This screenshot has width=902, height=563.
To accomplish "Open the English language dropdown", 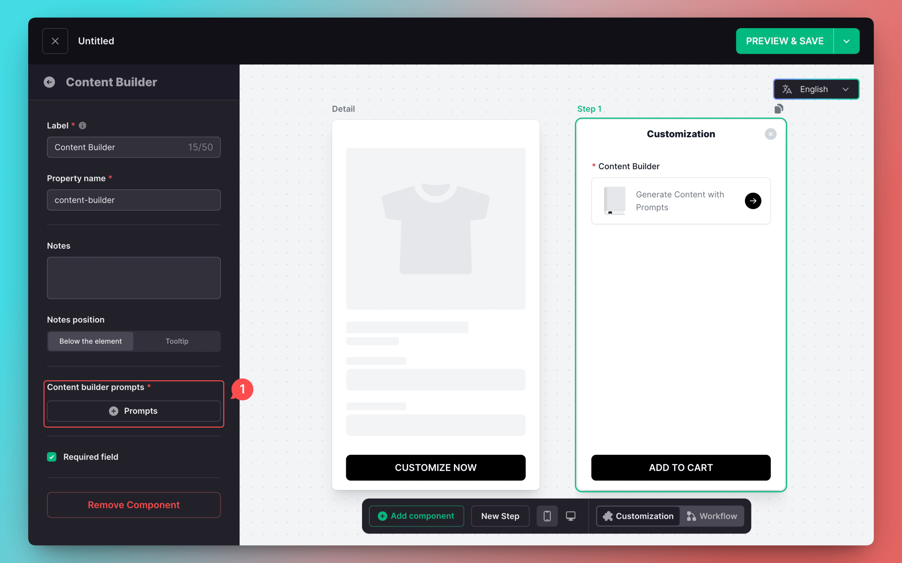I will (816, 89).
